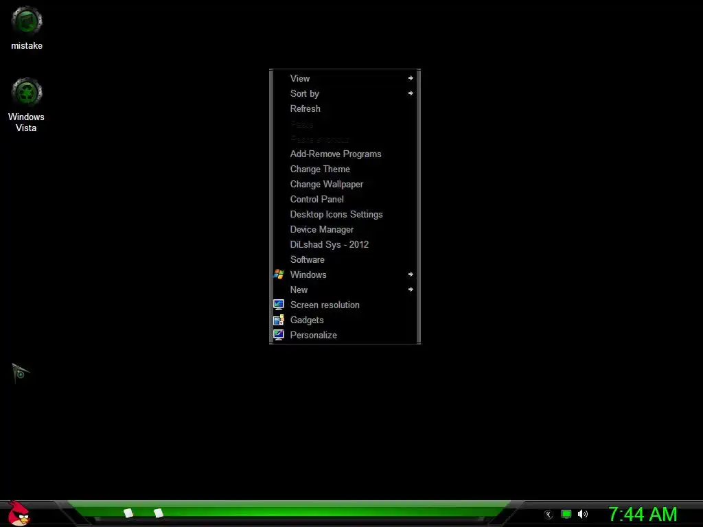Image resolution: width=703 pixels, height=527 pixels.
Task: Open the first white taskbar pinned item
Action: pos(128,513)
